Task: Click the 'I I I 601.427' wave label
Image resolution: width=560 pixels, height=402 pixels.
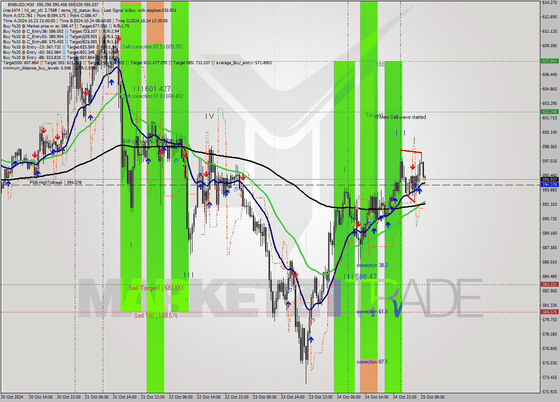Action: pyautogui.click(x=152, y=89)
